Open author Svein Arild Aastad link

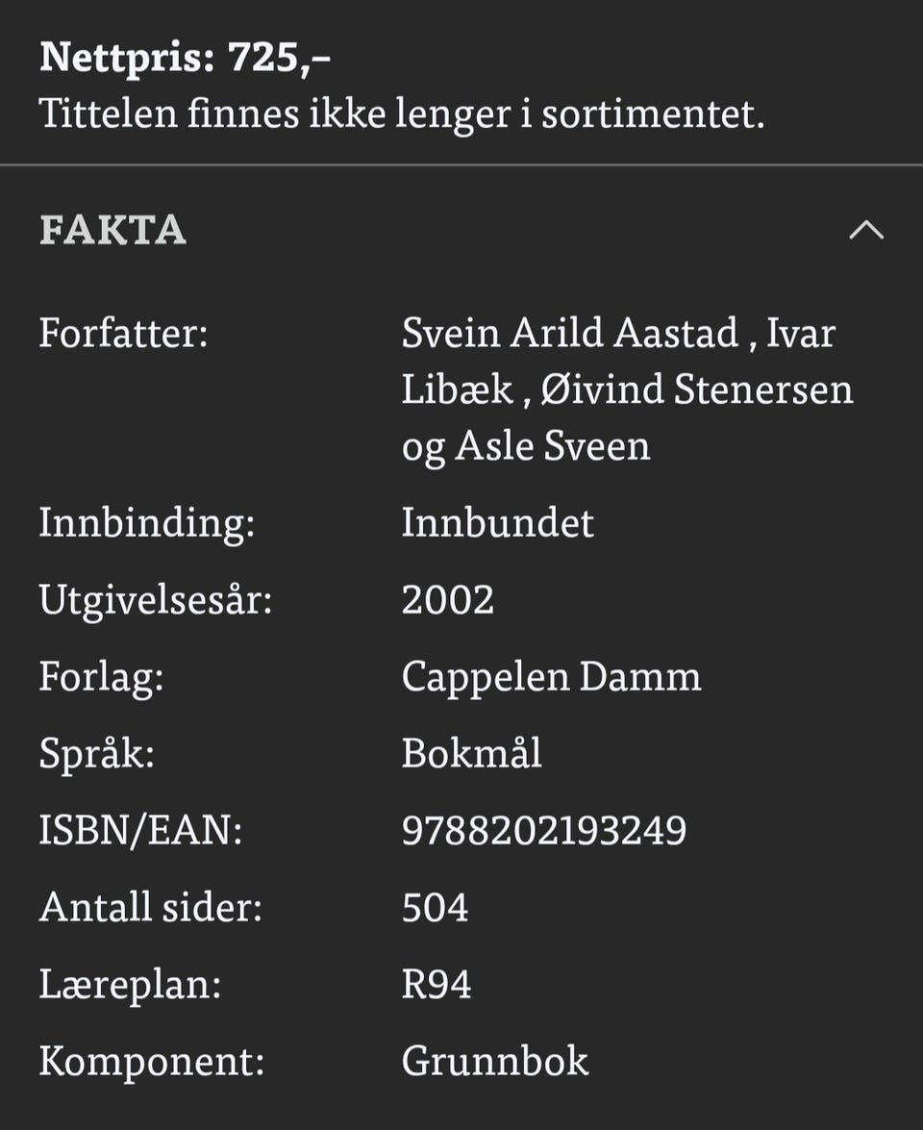click(x=570, y=333)
